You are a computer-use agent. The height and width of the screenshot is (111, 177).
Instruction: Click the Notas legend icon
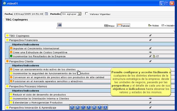click(x=149, y=25)
